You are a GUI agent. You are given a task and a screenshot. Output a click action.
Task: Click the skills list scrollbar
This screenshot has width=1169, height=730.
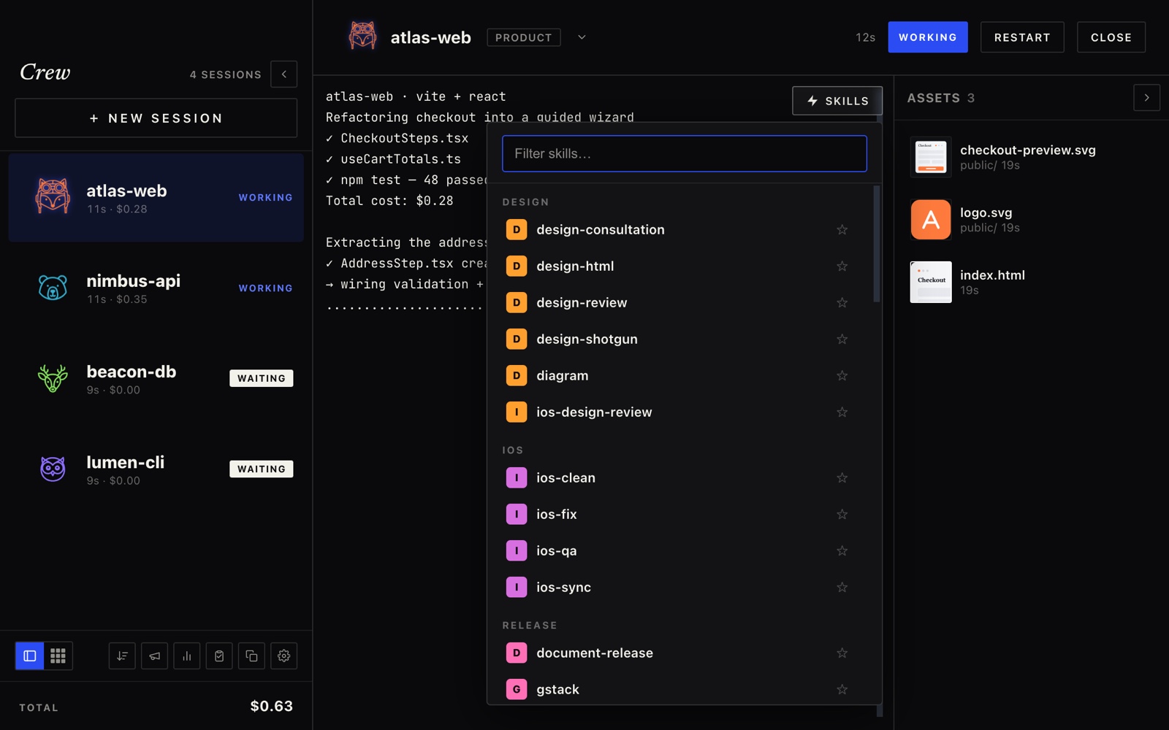877,244
